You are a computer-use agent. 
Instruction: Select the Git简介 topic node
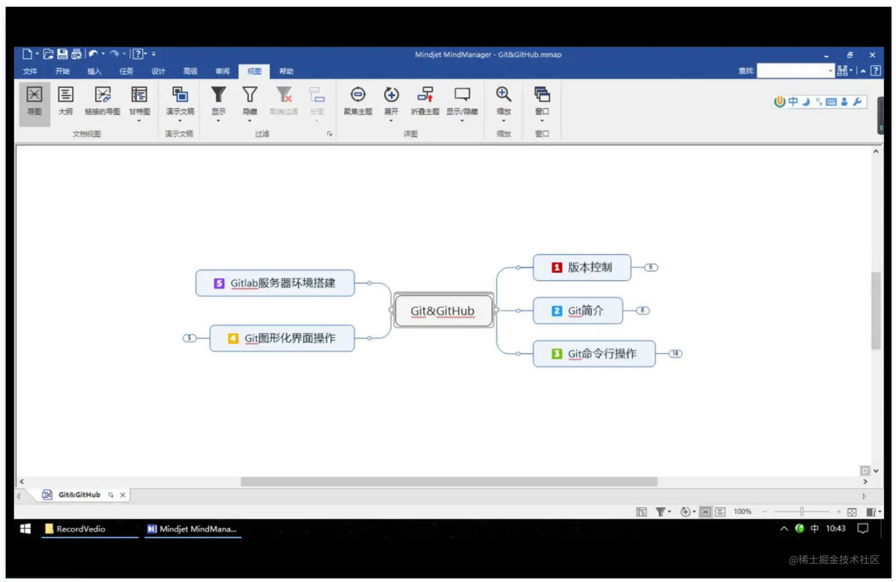tap(578, 311)
